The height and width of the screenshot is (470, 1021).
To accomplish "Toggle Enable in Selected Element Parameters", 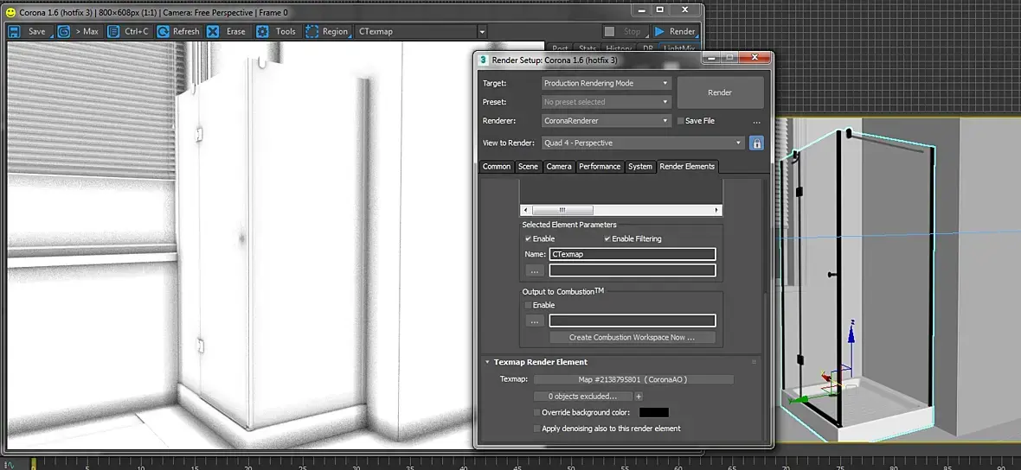I will coord(528,238).
